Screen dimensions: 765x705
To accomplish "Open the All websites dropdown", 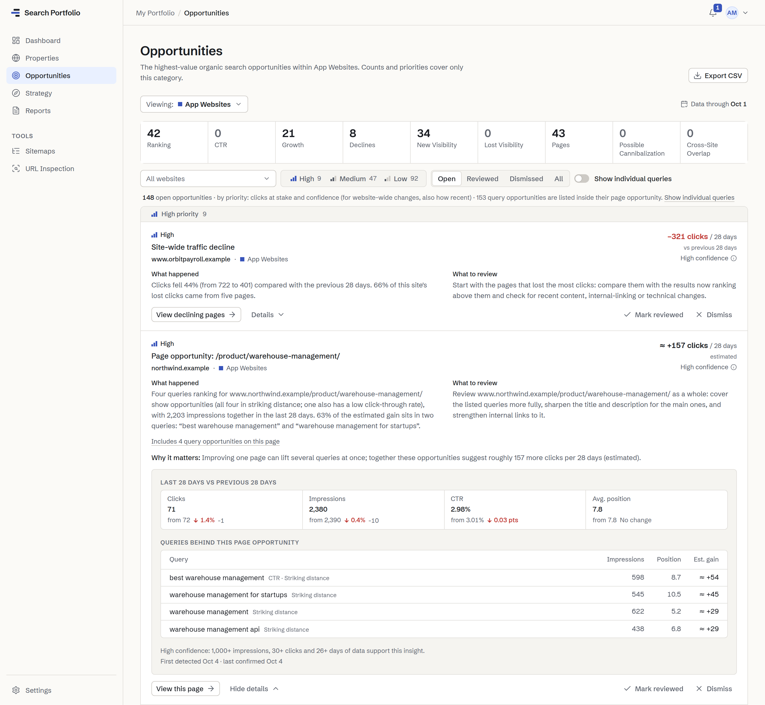I will pyautogui.click(x=208, y=179).
